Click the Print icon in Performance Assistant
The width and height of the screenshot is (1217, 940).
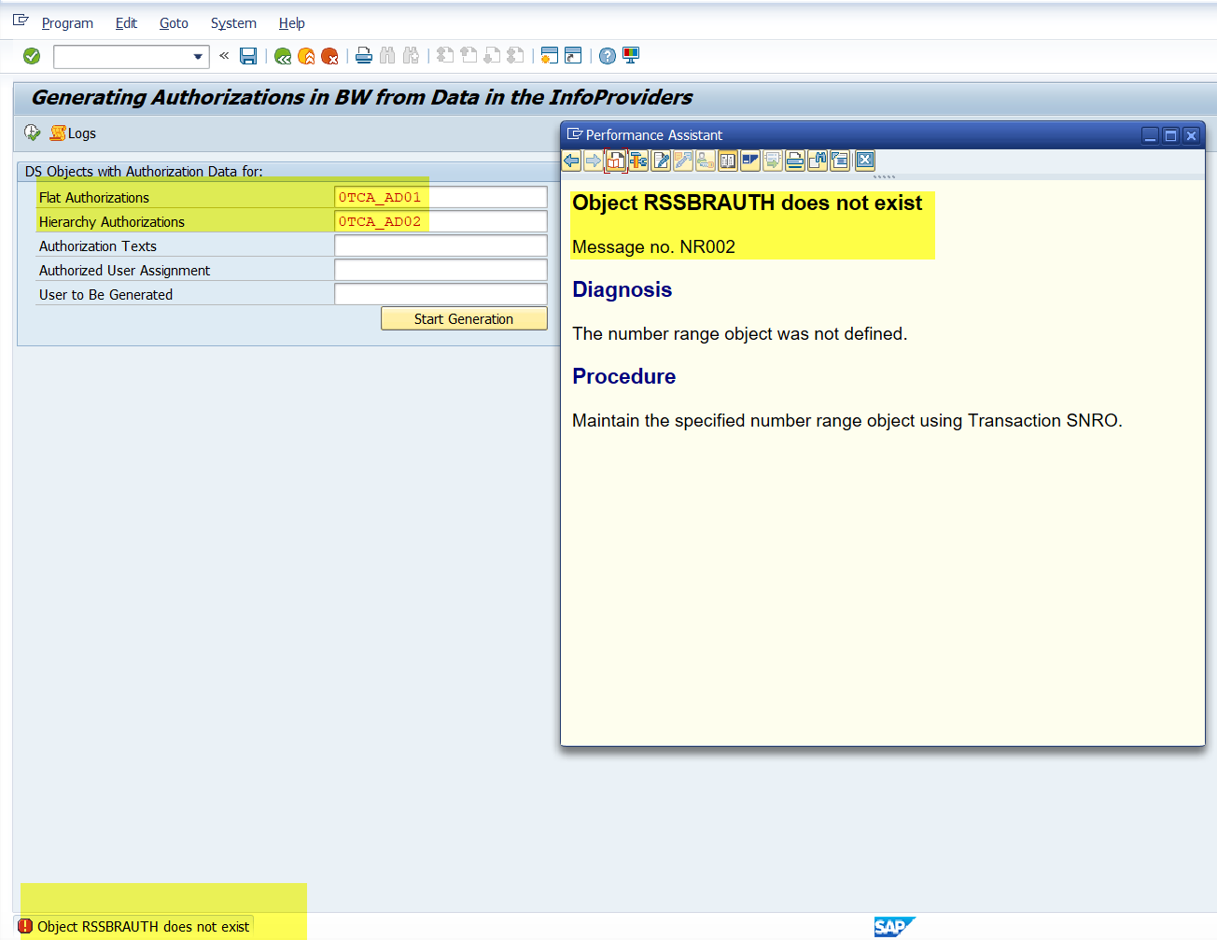pyautogui.click(x=795, y=161)
